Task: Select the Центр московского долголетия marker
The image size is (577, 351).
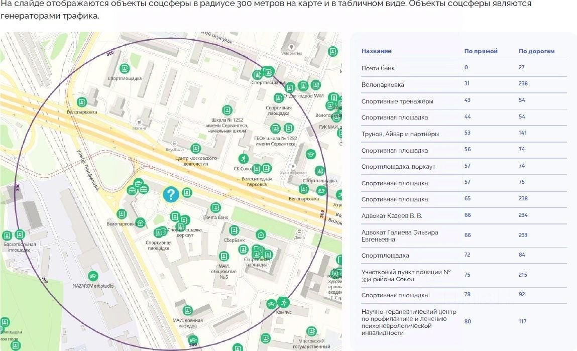Action: tap(196, 148)
